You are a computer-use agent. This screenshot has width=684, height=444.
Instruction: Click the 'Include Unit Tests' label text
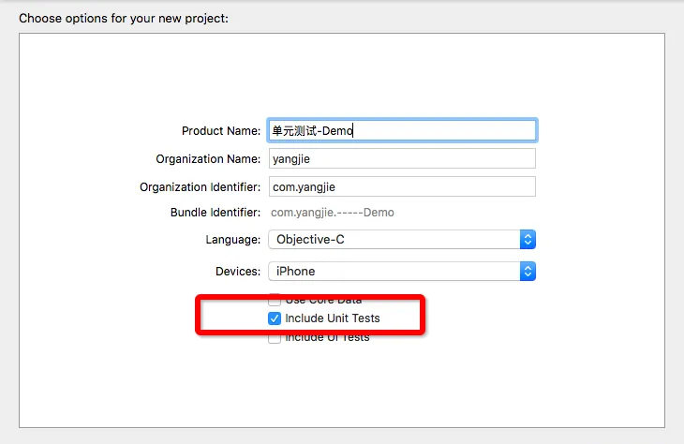(333, 318)
